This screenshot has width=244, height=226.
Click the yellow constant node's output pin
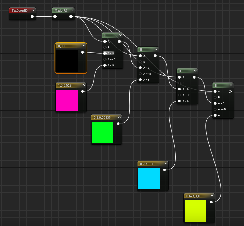[211, 202]
